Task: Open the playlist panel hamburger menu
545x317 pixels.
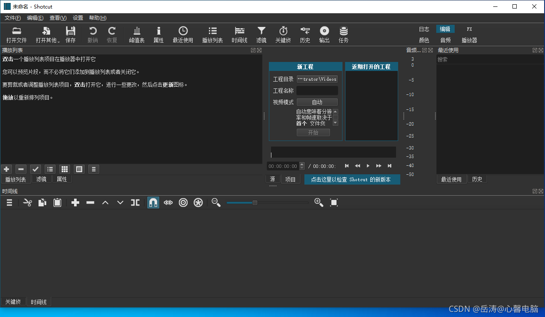Action: 94,169
